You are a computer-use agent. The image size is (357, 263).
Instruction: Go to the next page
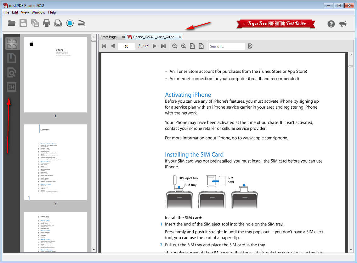click(x=155, y=46)
